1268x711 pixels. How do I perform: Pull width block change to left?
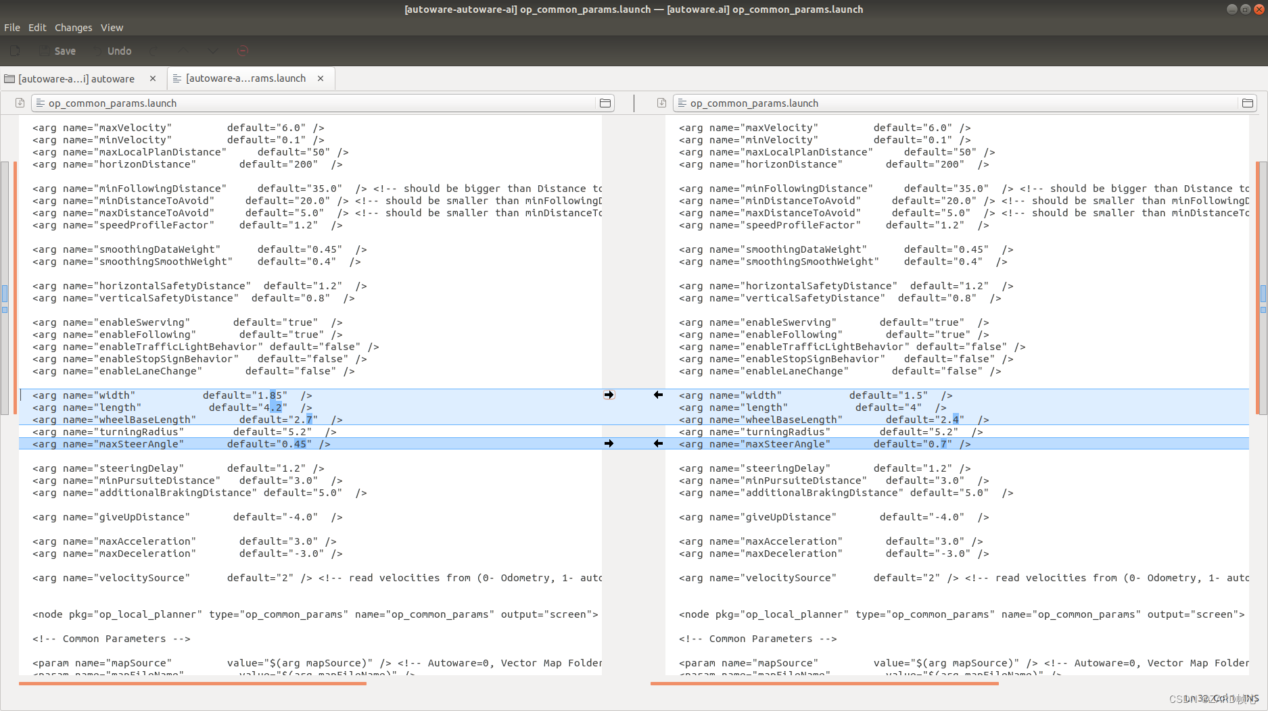coord(658,395)
